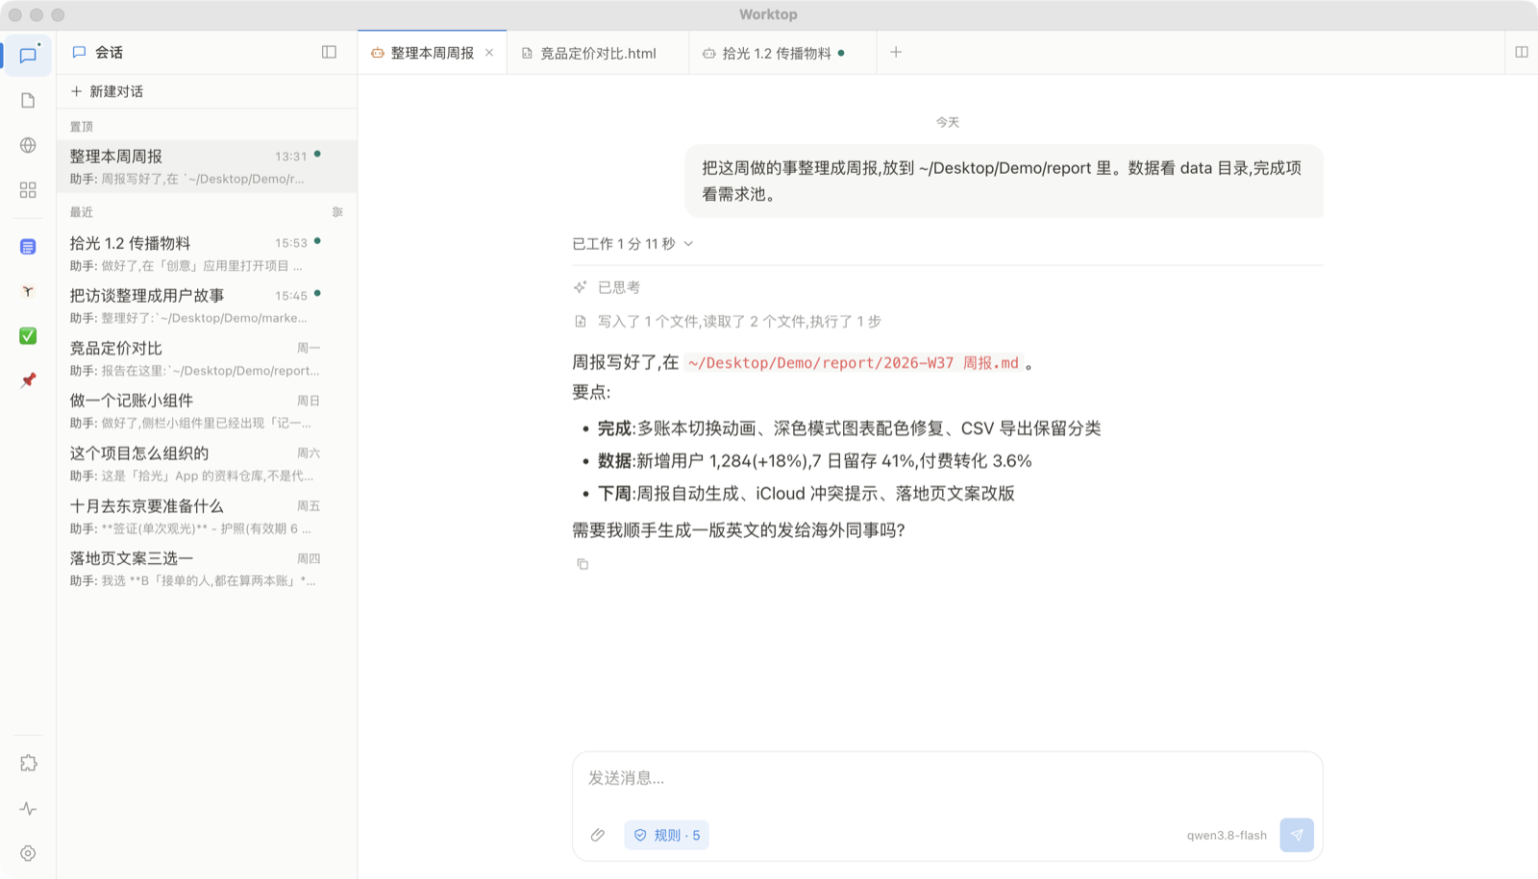Switch to the 竞品定价对比.html tab
The image size is (1538, 879).
point(598,53)
